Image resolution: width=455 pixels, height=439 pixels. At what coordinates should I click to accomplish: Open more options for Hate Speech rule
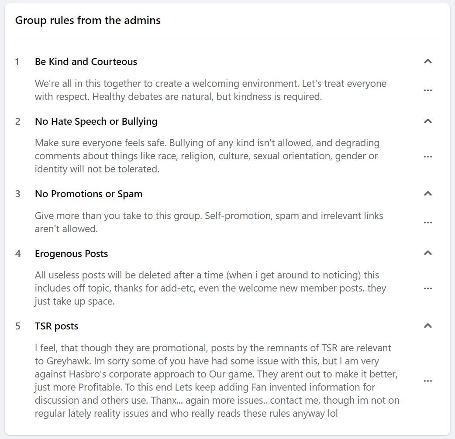tap(428, 157)
